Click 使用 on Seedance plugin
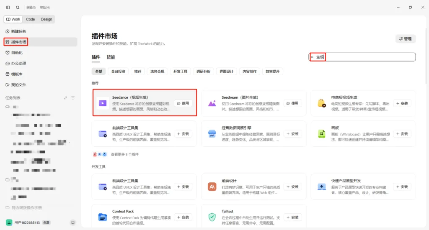The image size is (429, 230). tap(183, 103)
